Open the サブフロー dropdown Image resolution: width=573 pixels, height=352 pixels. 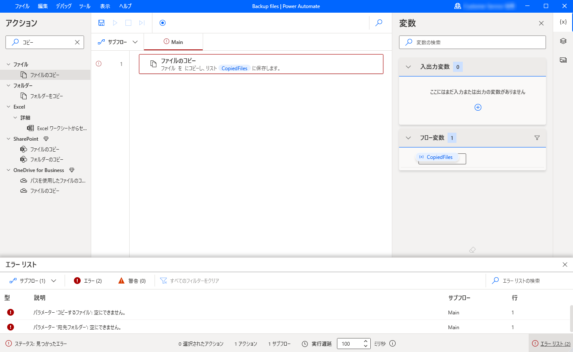(117, 42)
